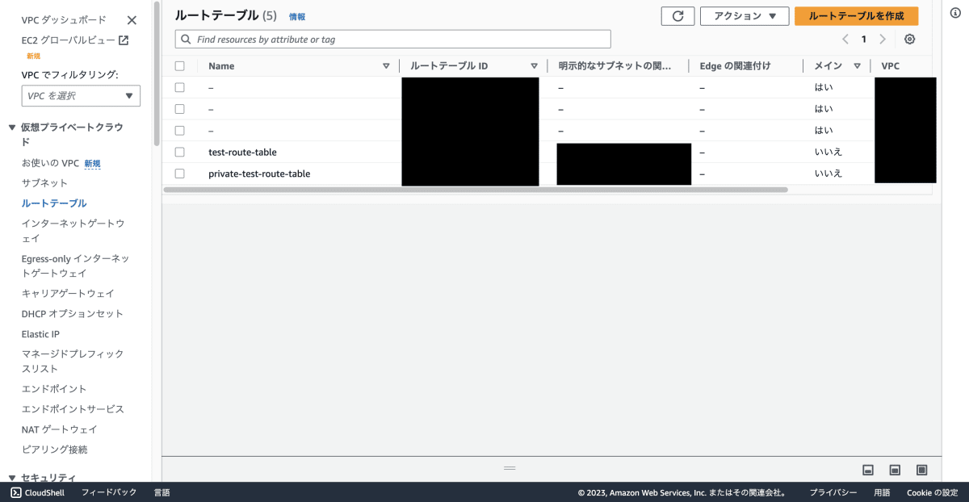Sort by Name column arrow

pos(386,66)
